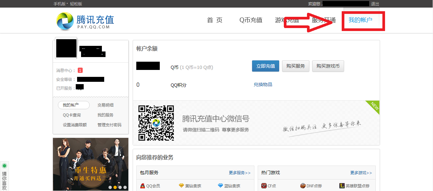The image size is (433, 191).
Task: Open the message center red badge
Action: 80,70
